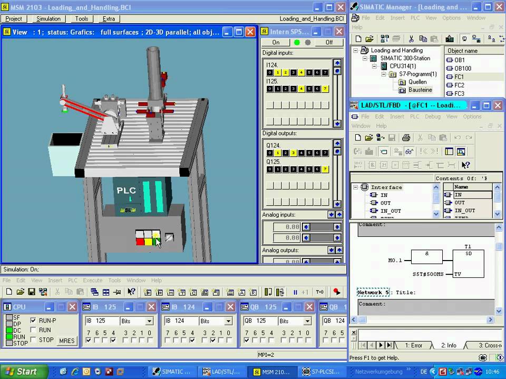Click the Insert Timer icon in PLCSIM toolbar
Screen dimensions: 506x379
pyautogui.click(x=182, y=292)
